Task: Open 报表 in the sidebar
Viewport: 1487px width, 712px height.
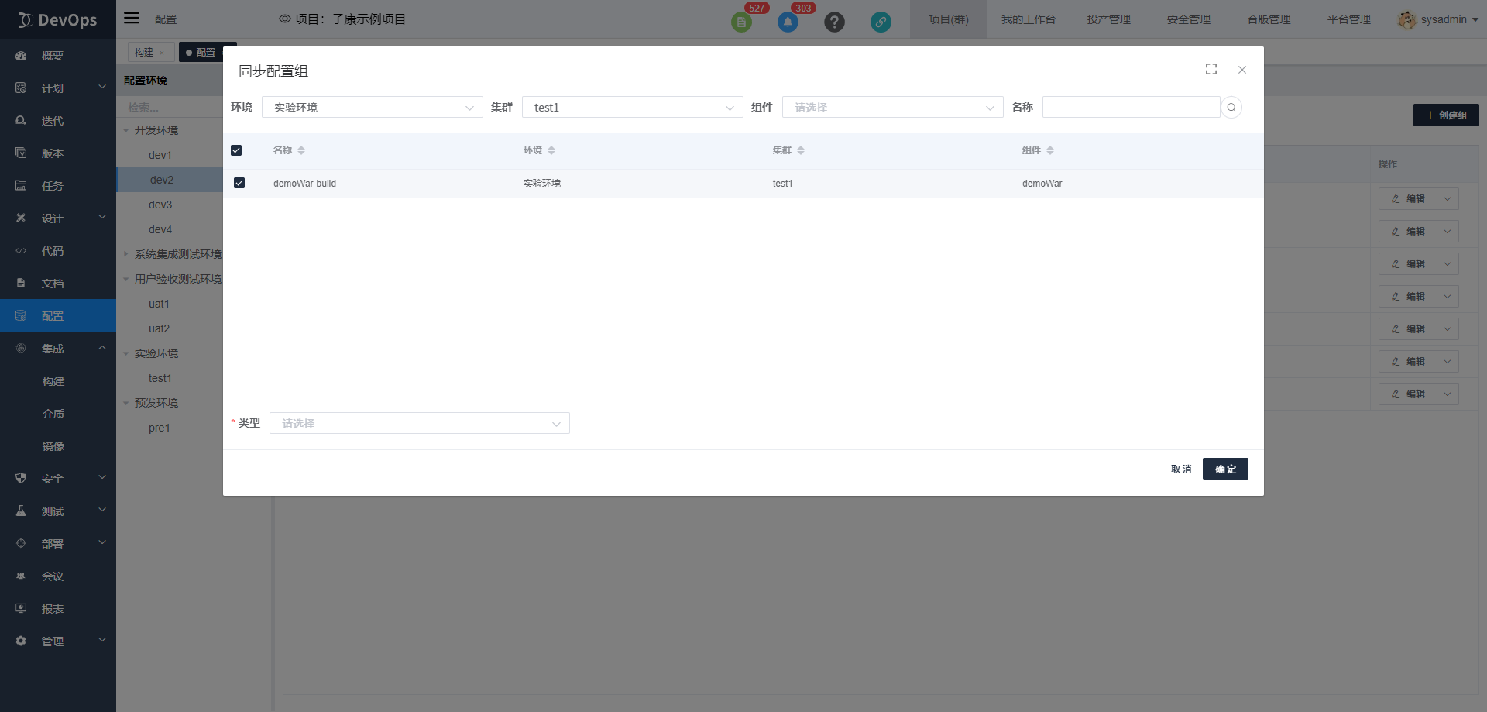Action: coord(58,609)
